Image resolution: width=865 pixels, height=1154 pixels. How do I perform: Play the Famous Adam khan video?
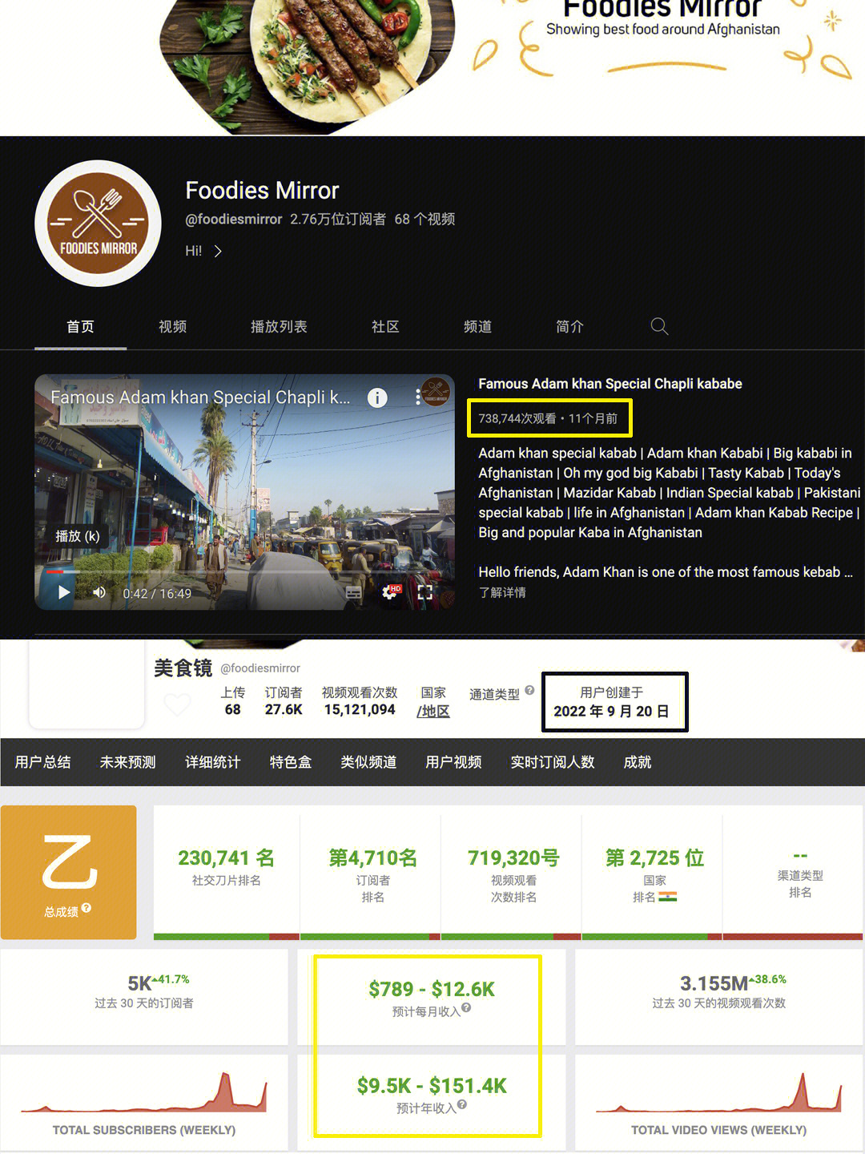pyautogui.click(x=64, y=593)
